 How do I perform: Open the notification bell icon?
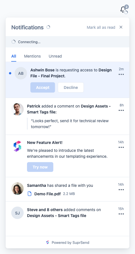[x=123, y=10]
